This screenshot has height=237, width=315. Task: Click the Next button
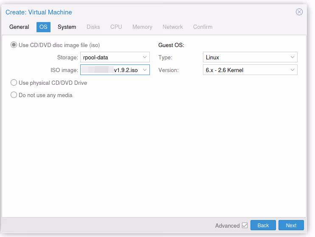point(291,226)
